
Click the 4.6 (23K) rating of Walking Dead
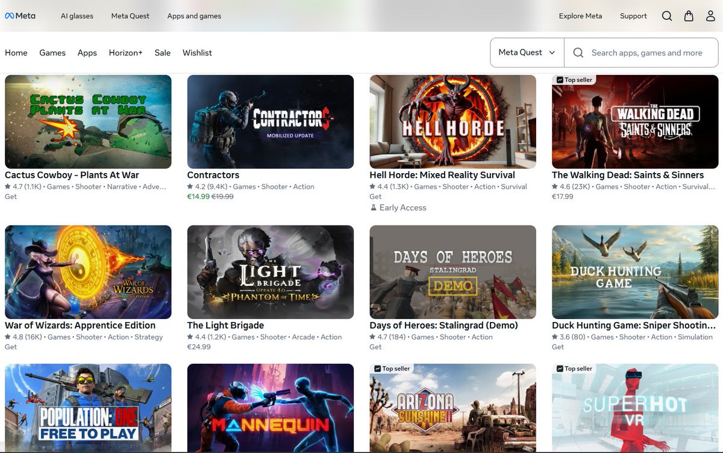(x=571, y=187)
